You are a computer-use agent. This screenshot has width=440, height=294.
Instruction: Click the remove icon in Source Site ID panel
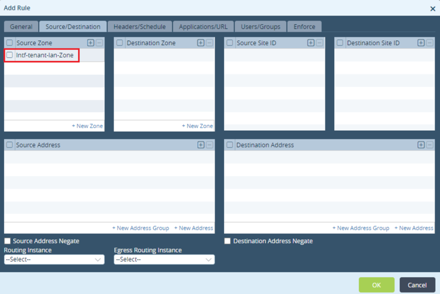pos(319,43)
